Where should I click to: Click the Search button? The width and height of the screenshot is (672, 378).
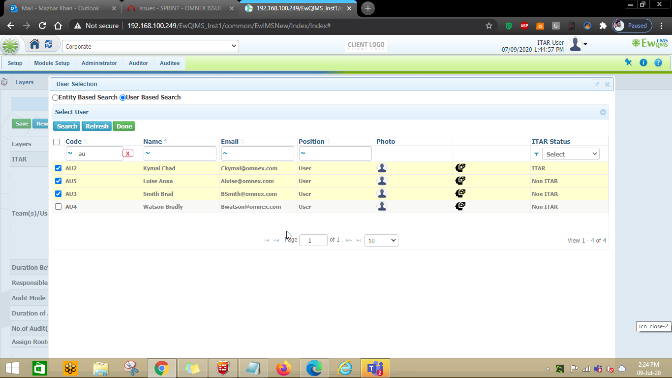pyautogui.click(x=67, y=126)
